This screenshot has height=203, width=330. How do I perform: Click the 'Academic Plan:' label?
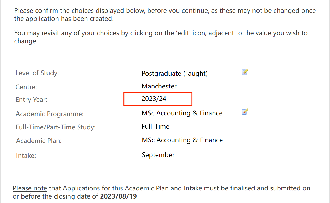click(39, 141)
